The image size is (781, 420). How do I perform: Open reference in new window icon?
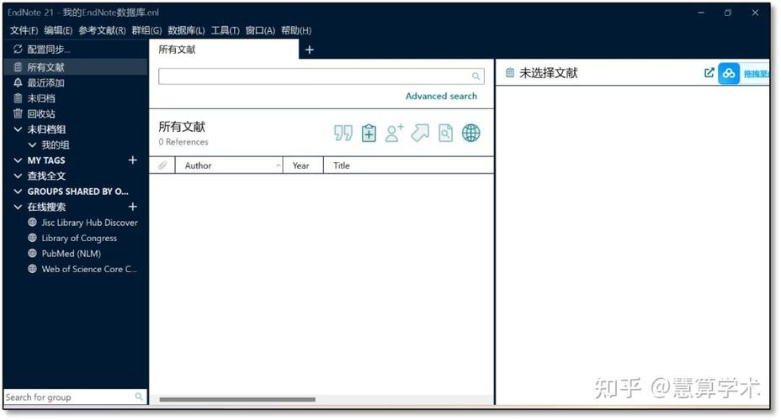tap(709, 73)
